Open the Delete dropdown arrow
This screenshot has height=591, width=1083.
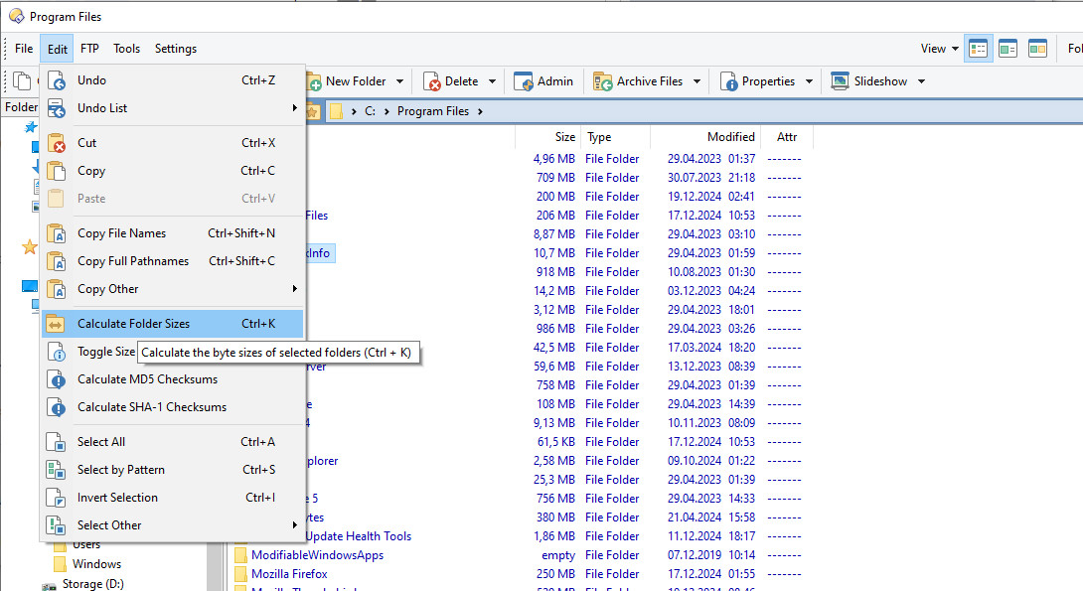coord(492,81)
